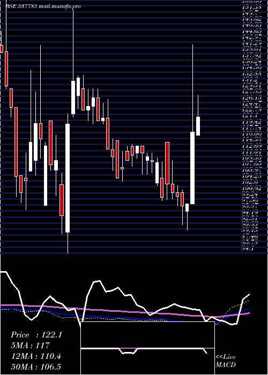Screen dimensions: 268x375
Task: Click the 121.1 price axis label
Action: click(250, 115)
